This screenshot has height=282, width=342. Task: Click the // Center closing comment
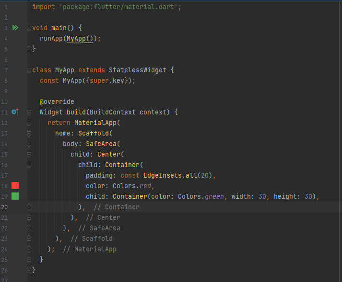[x=103, y=217]
